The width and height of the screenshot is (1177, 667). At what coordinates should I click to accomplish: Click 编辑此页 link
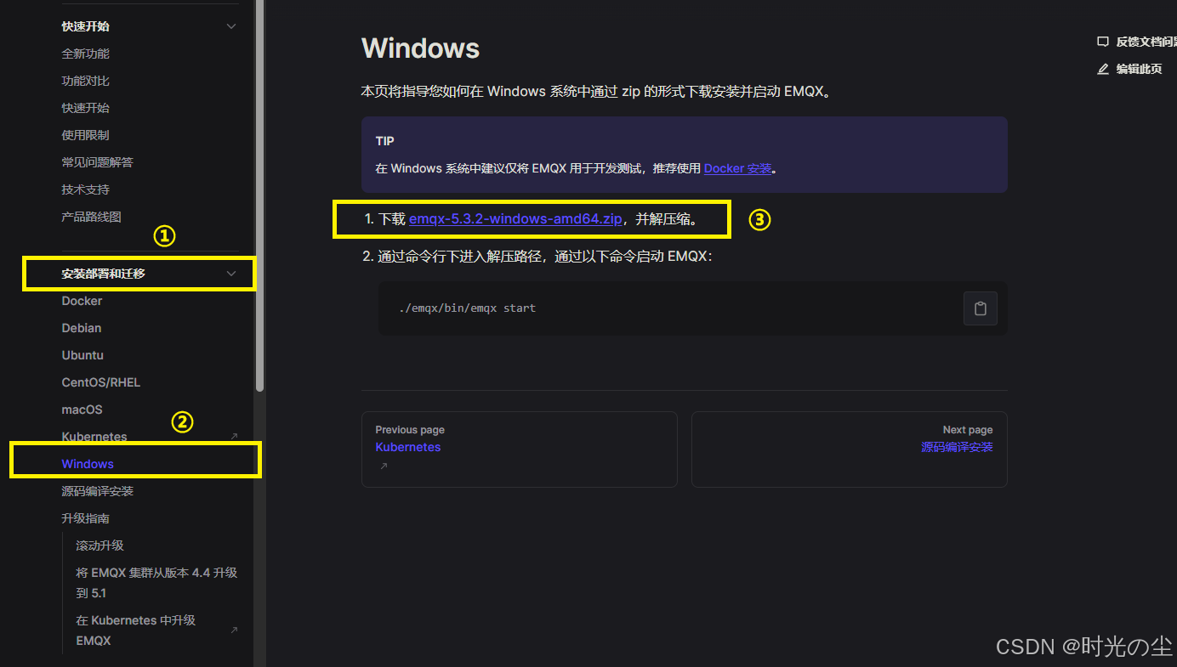[1139, 69]
